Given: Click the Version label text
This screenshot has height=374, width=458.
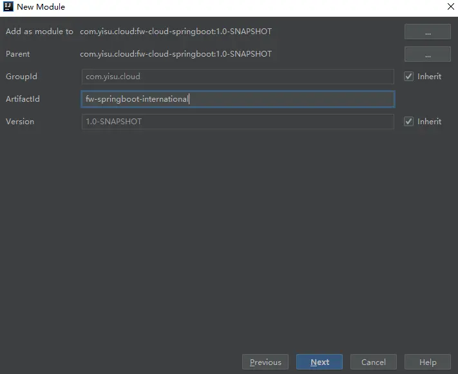Looking at the screenshot, I should click(x=20, y=122).
